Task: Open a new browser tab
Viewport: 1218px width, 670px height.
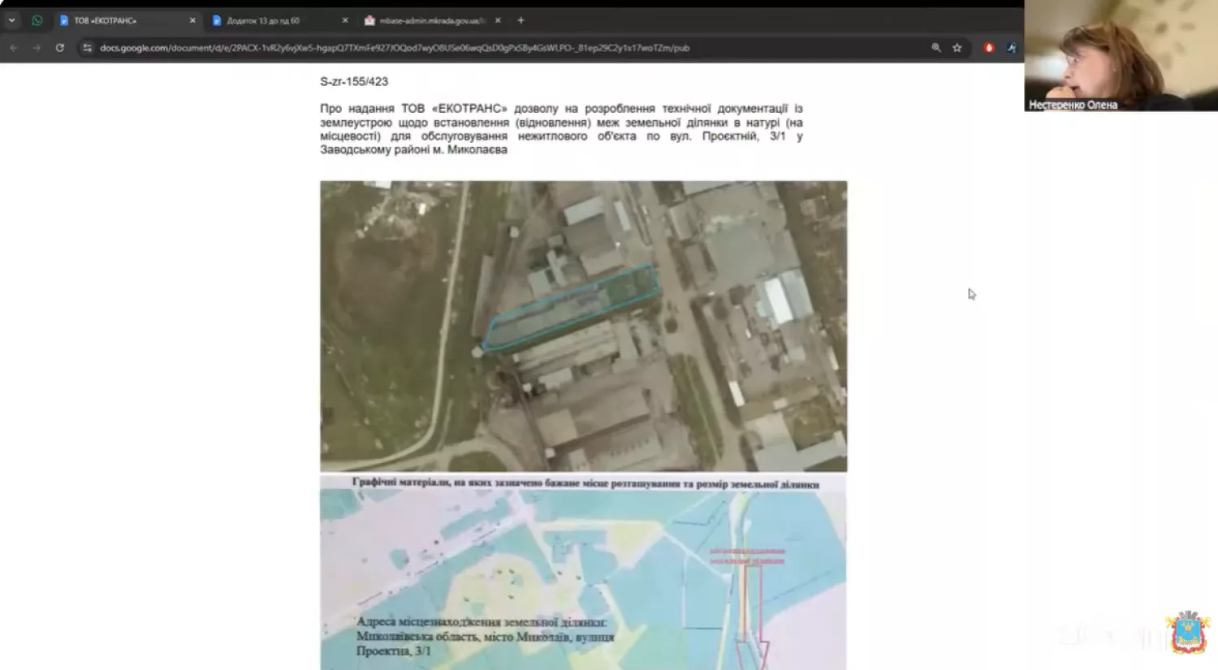Action: point(521,20)
